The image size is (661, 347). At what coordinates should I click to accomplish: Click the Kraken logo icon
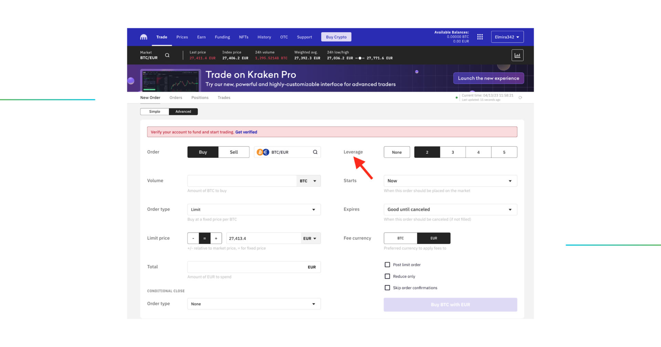[144, 37]
